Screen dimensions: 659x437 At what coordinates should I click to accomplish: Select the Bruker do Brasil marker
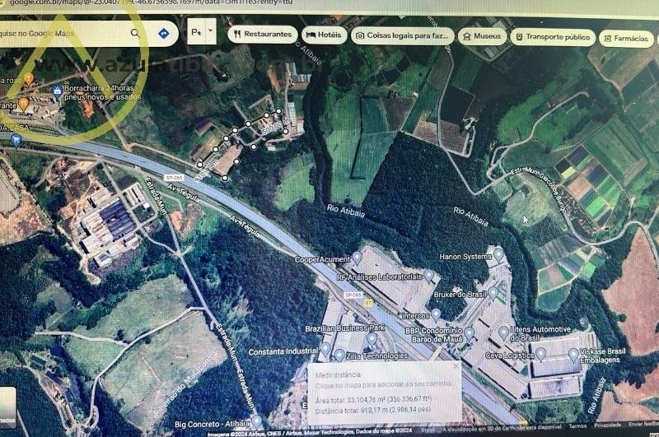point(493,293)
